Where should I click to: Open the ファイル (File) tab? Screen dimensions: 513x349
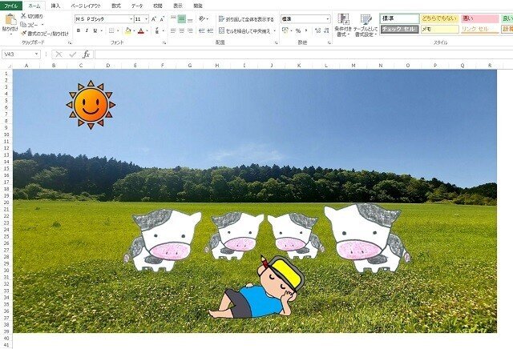click(10, 6)
